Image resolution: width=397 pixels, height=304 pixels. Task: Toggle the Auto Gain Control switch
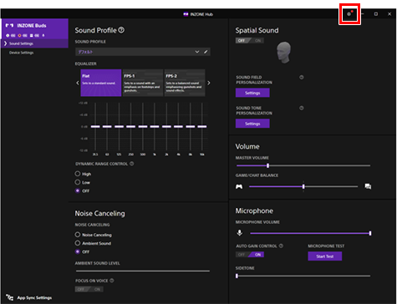click(x=250, y=255)
